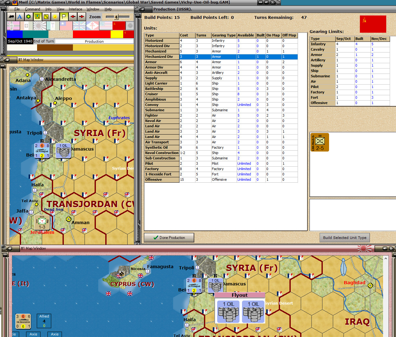Select the rail transport toolbar icon
This screenshot has height=337, width=396.
(x=11, y=16)
